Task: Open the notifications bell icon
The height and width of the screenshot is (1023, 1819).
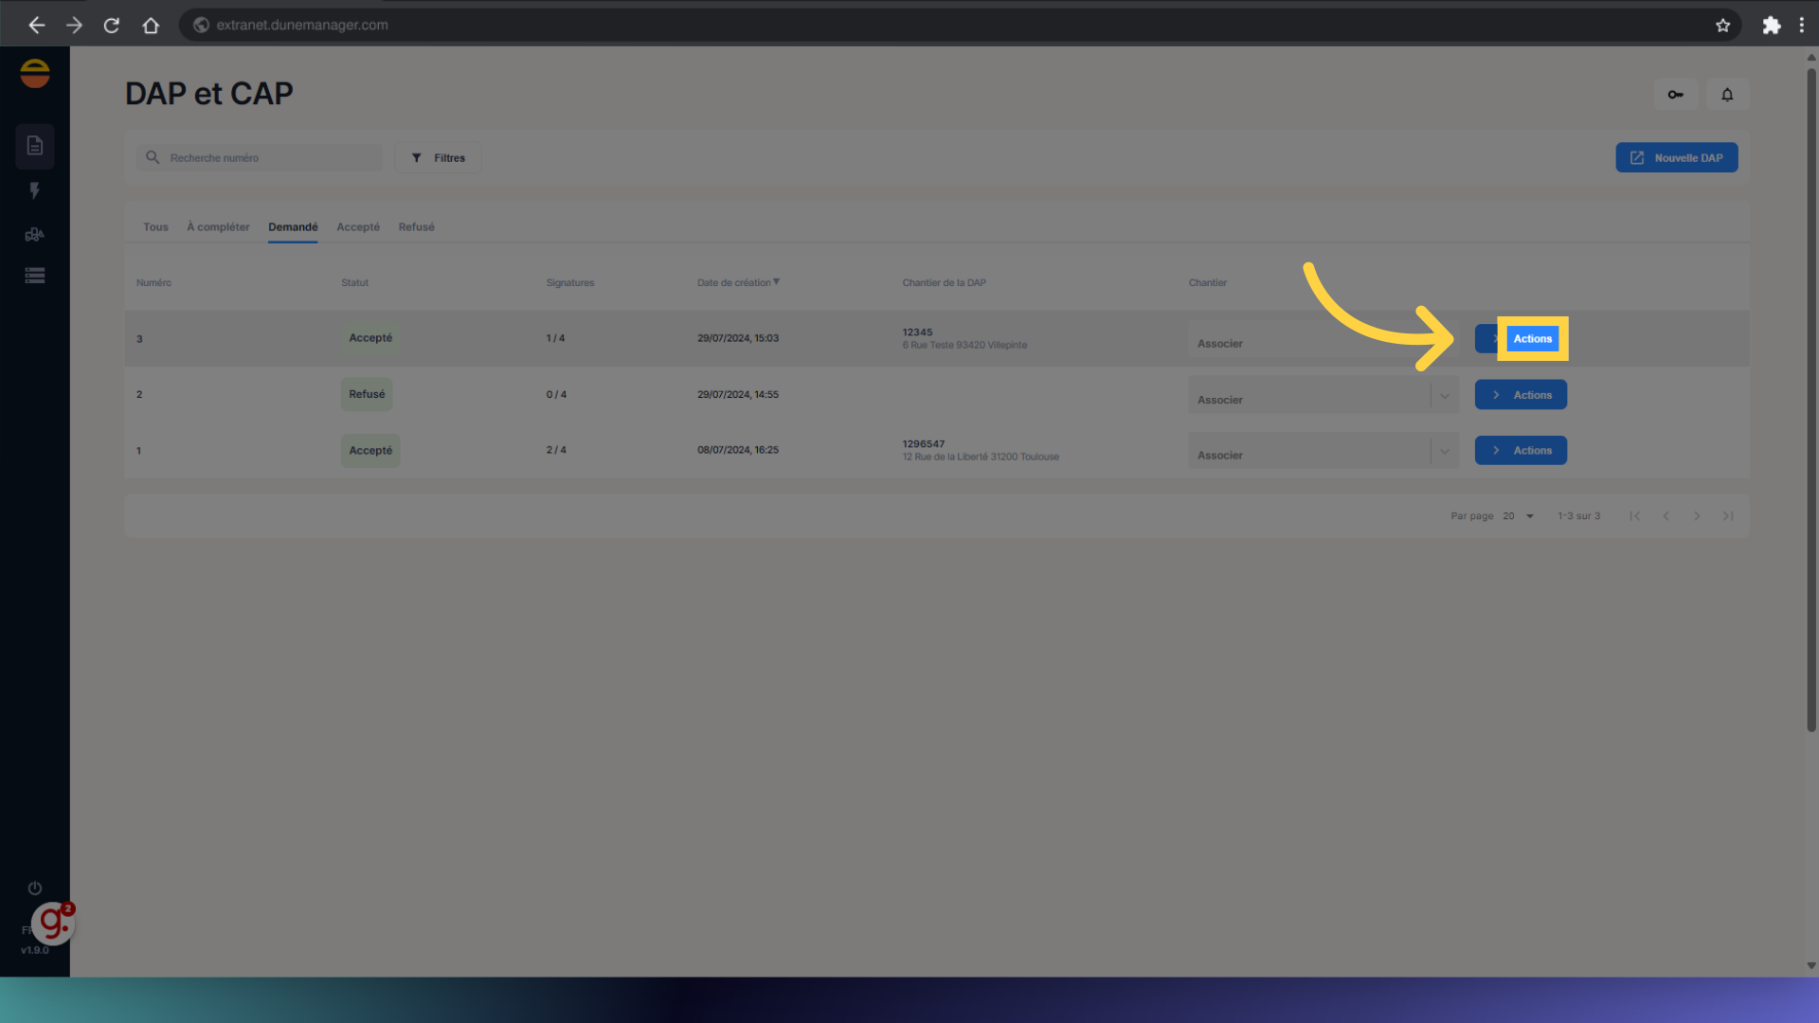Action: (x=1727, y=95)
